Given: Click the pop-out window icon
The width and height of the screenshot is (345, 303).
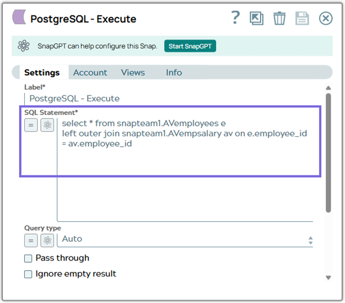Looking at the screenshot, I should [256, 18].
